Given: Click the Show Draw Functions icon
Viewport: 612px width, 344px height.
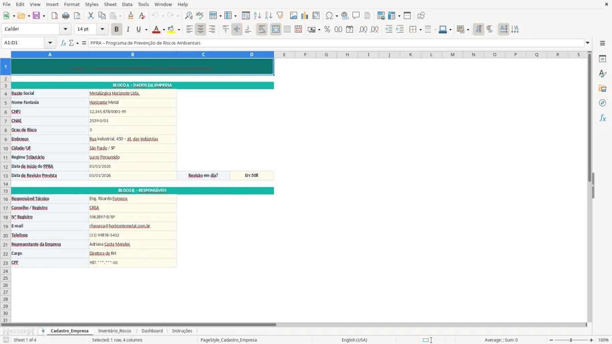Looking at the screenshot, I should [421, 16].
